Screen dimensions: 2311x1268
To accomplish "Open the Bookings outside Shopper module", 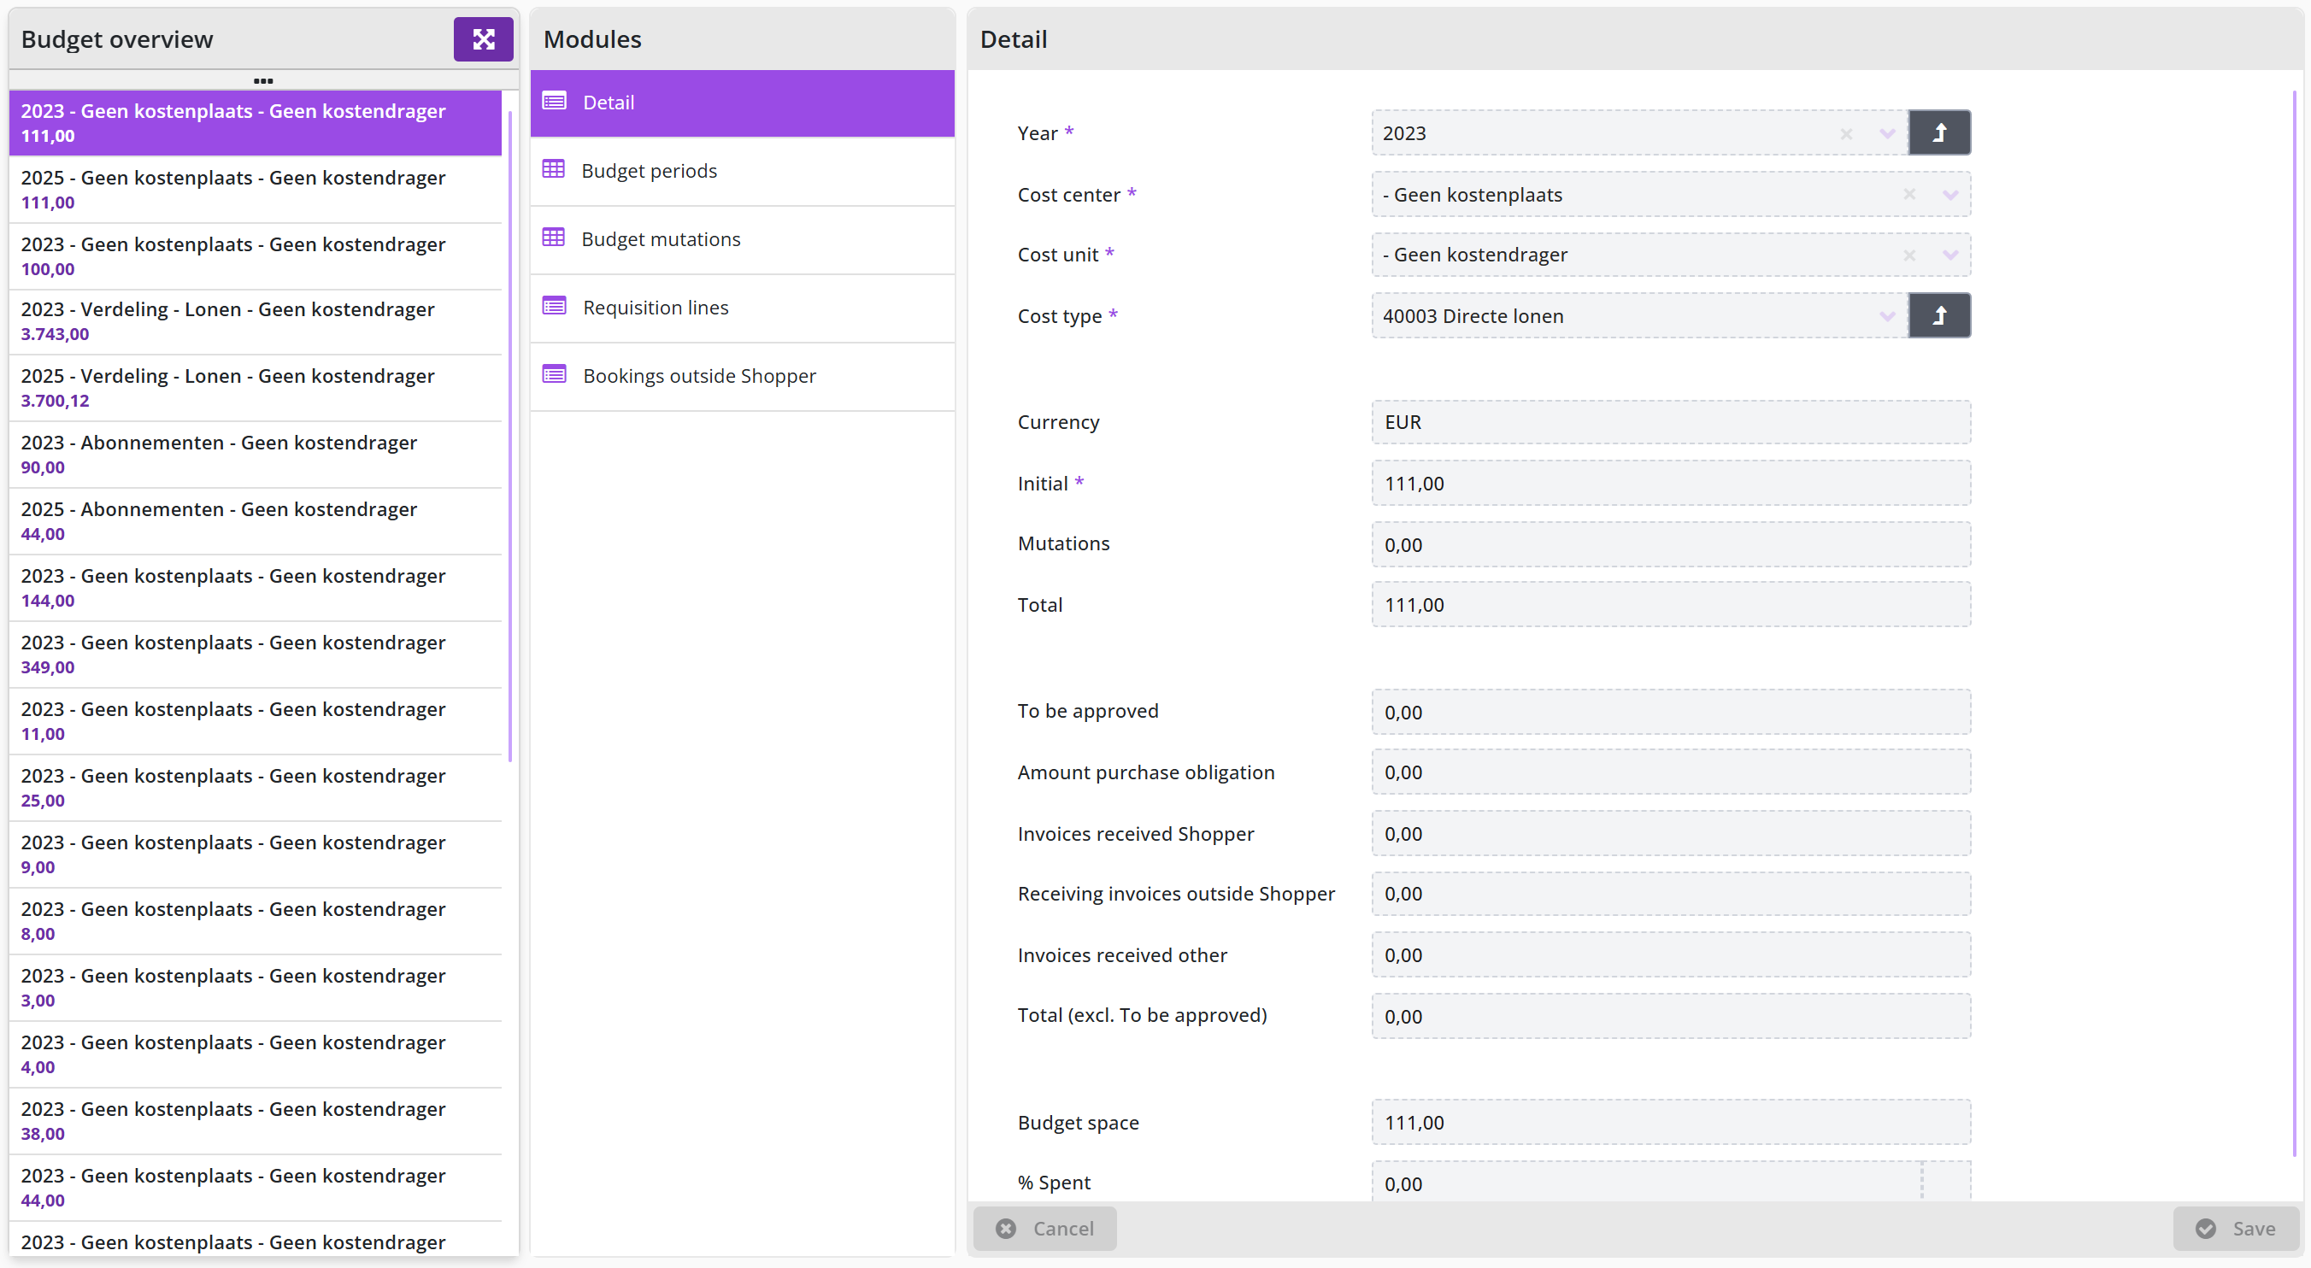I will [x=742, y=377].
